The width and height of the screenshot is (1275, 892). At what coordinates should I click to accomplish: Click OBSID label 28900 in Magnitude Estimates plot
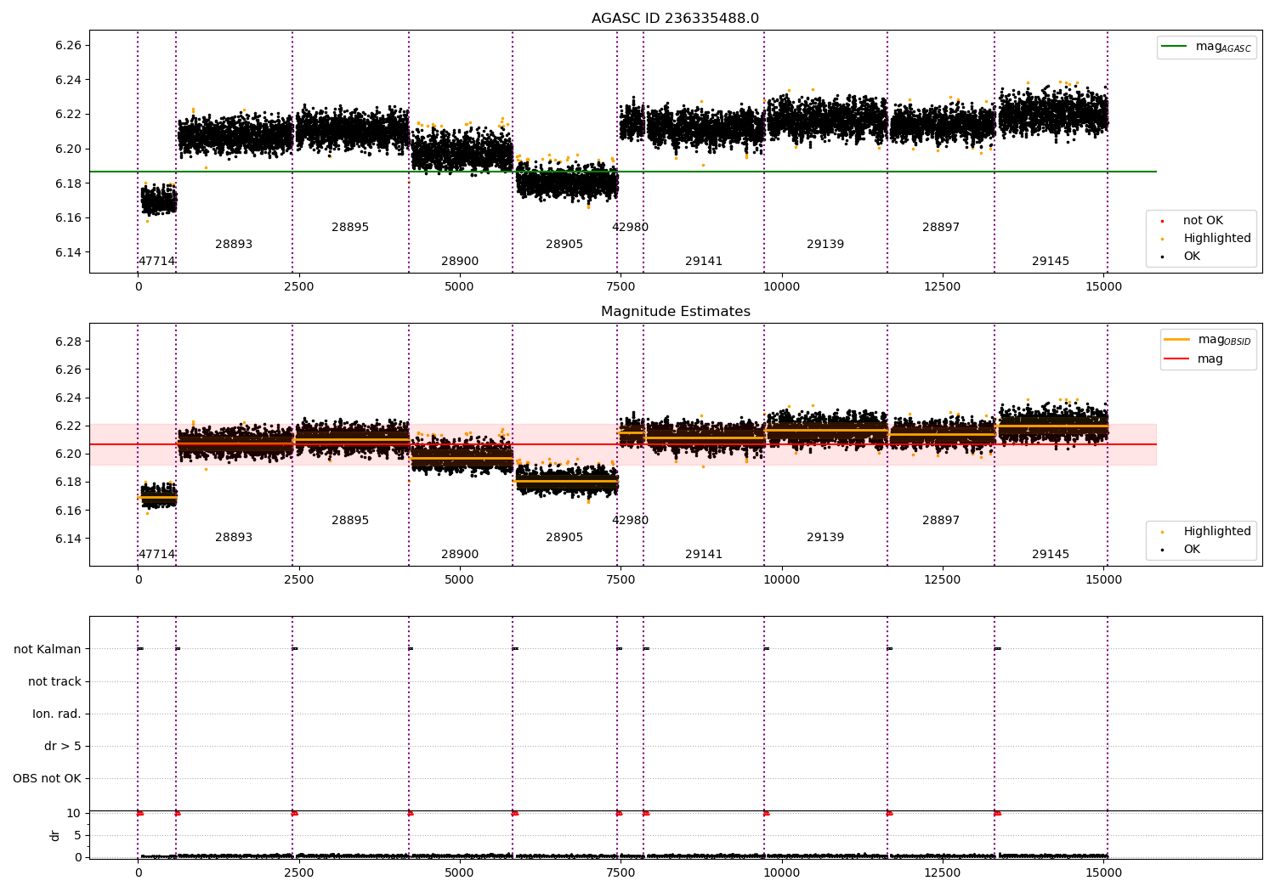coord(460,555)
